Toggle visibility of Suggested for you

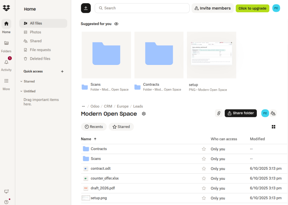click(x=116, y=24)
